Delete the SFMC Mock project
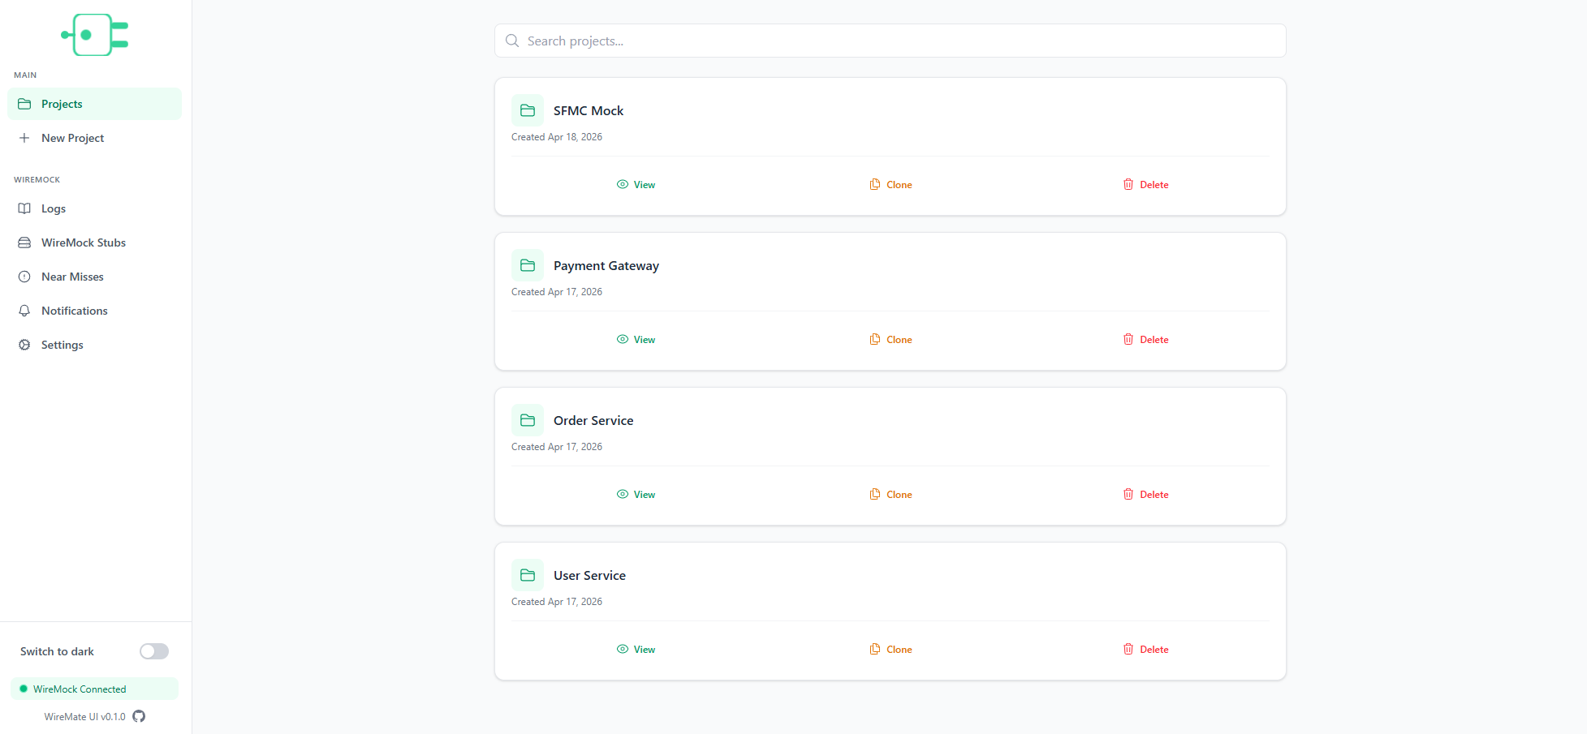Screen dimensions: 1587x734 pyautogui.click(x=1145, y=185)
